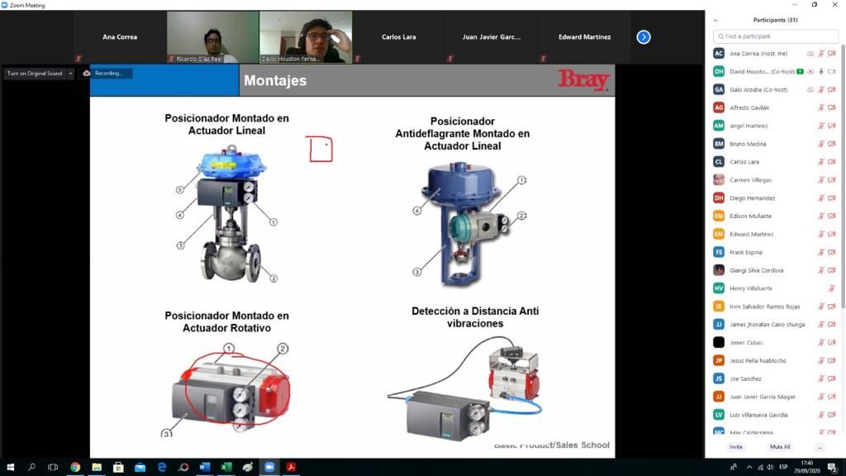Open the Action Center notification icon
This screenshot has height=476, width=846.
coord(831,467)
